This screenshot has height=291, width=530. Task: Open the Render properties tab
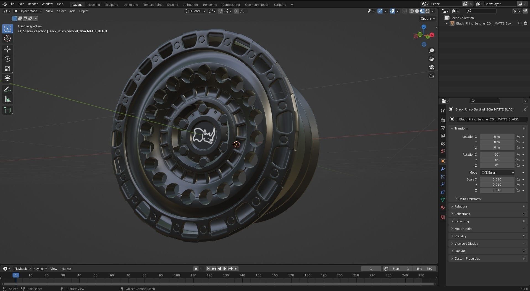point(443,120)
